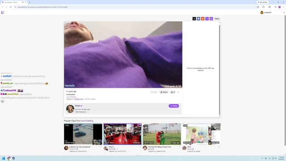Open the Chrome three-dot menu
The image size is (286, 161).
(283, 7)
